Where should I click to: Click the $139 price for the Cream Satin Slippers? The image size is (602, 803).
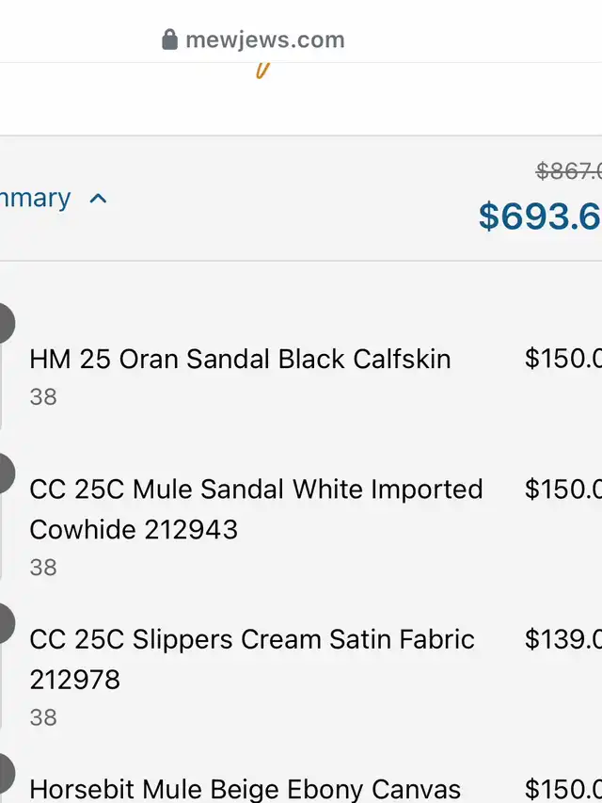(563, 639)
